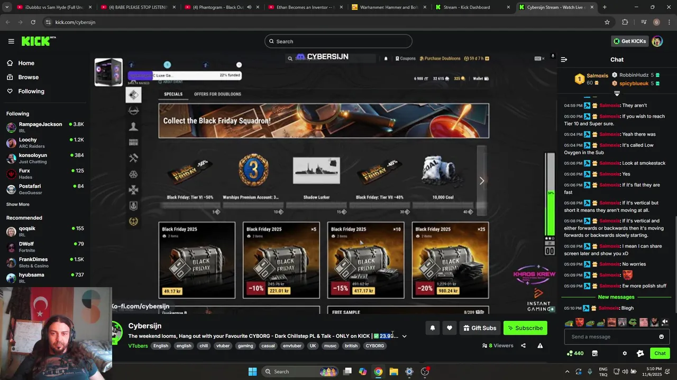Click spicyblueuk leaderboard entry
The height and width of the screenshot is (380, 677).
636,83
